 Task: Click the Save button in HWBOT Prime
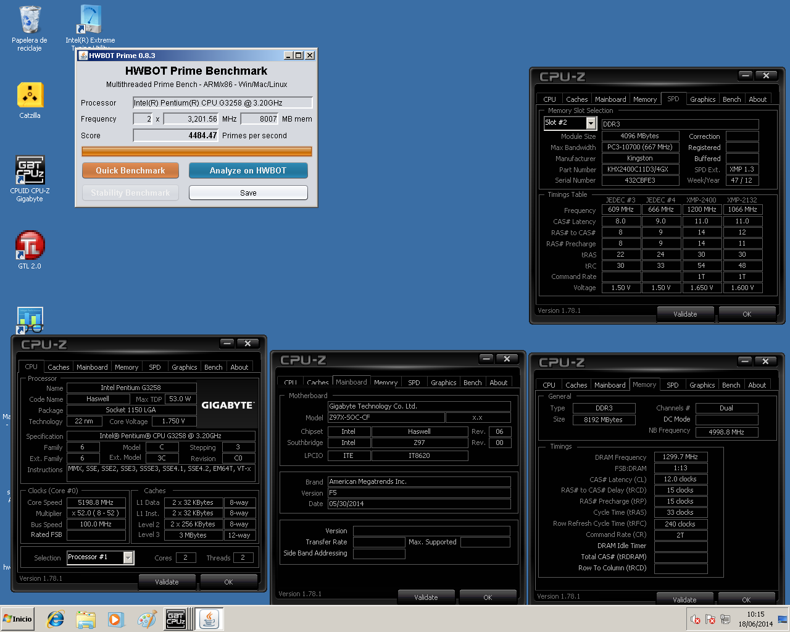click(x=248, y=193)
